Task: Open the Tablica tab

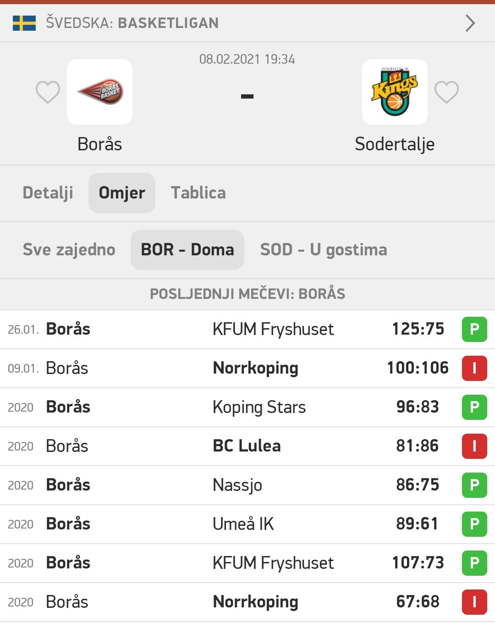Action: pyautogui.click(x=198, y=193)
